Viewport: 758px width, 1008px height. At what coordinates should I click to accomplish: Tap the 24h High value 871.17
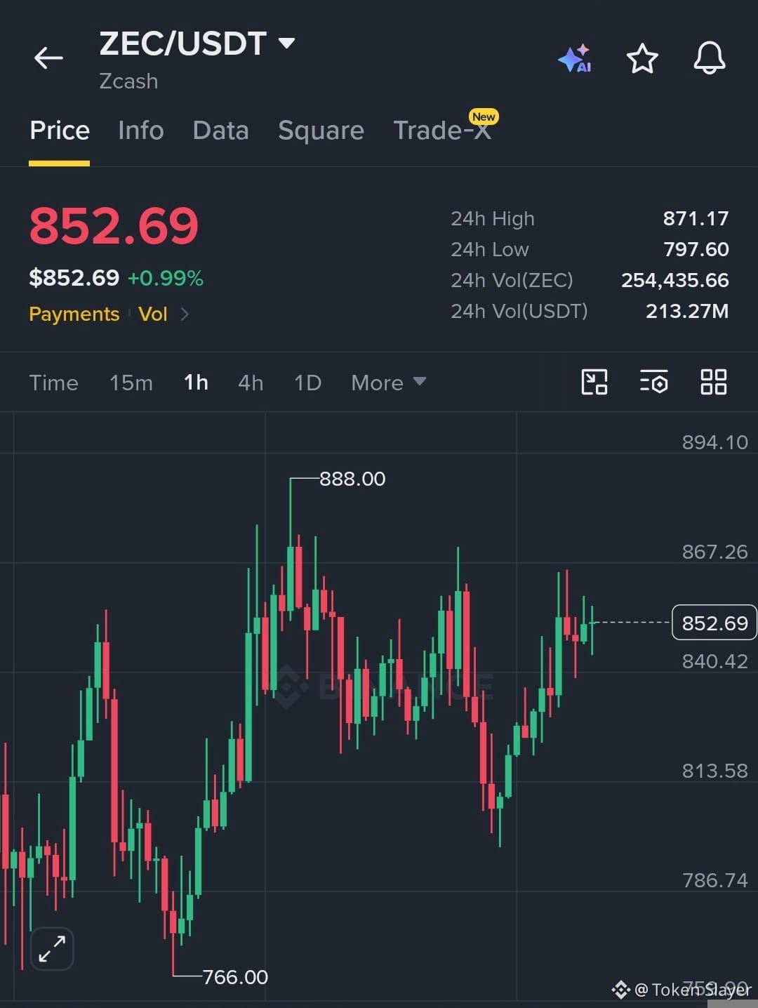(x=696, y=218)
